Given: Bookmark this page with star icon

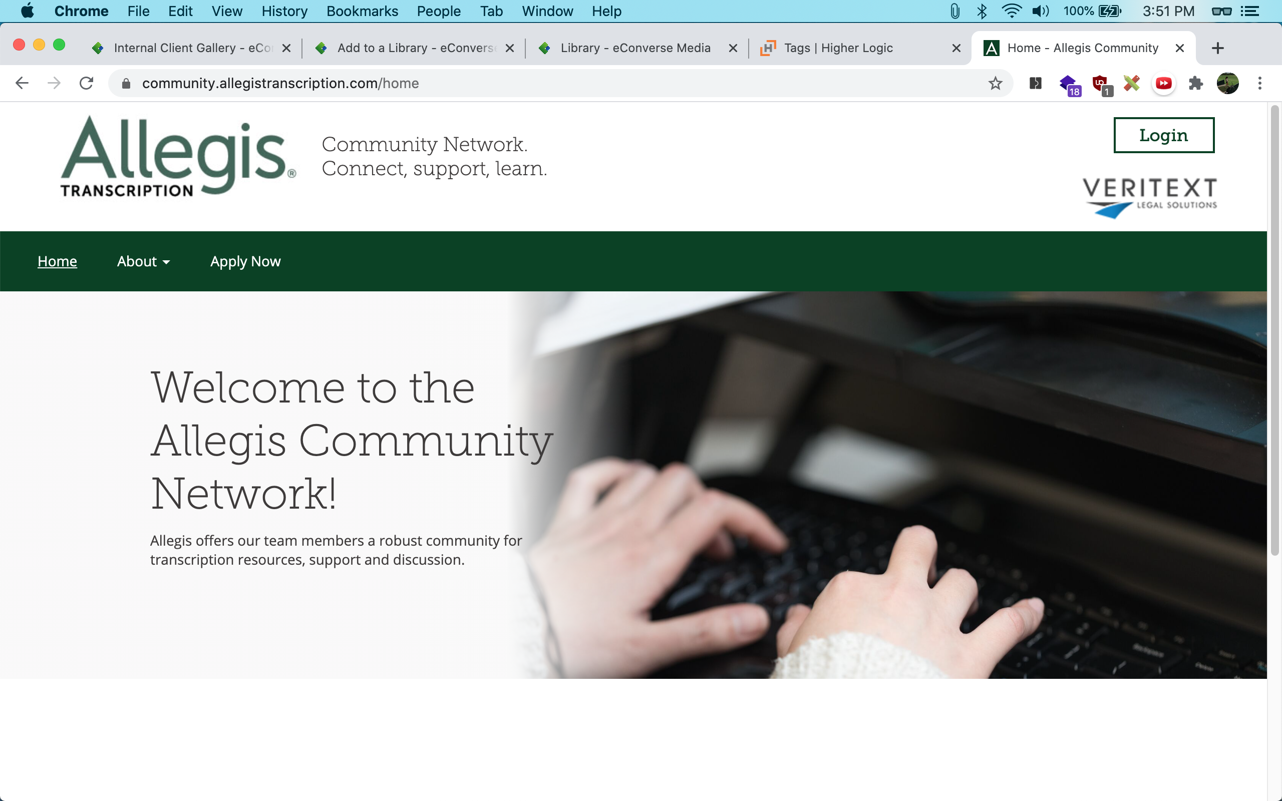Looking at the screenshot, I should (x=995, y=83).
